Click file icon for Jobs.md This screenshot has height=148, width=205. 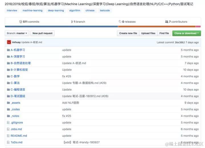[8, 129]
